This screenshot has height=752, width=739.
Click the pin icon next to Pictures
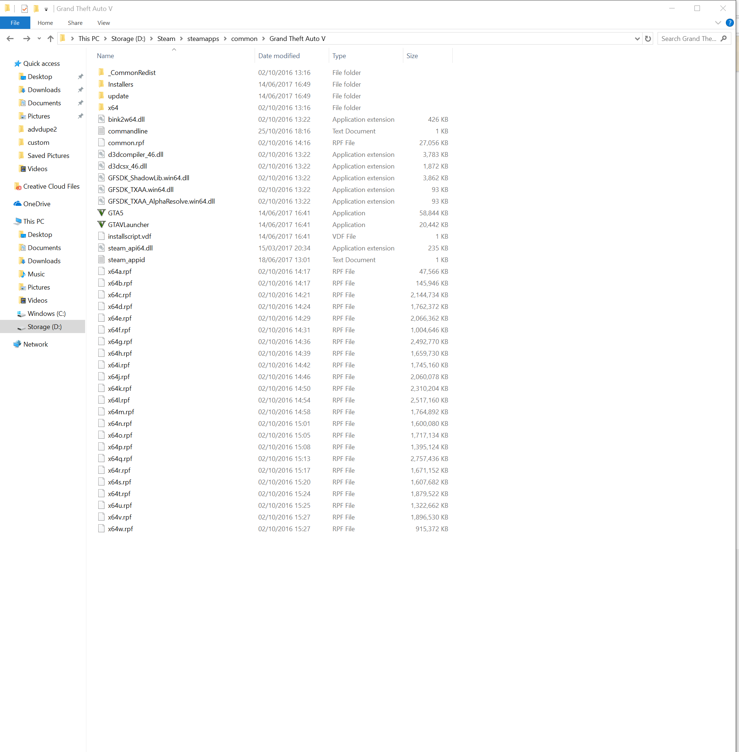(x=80, y=116)
